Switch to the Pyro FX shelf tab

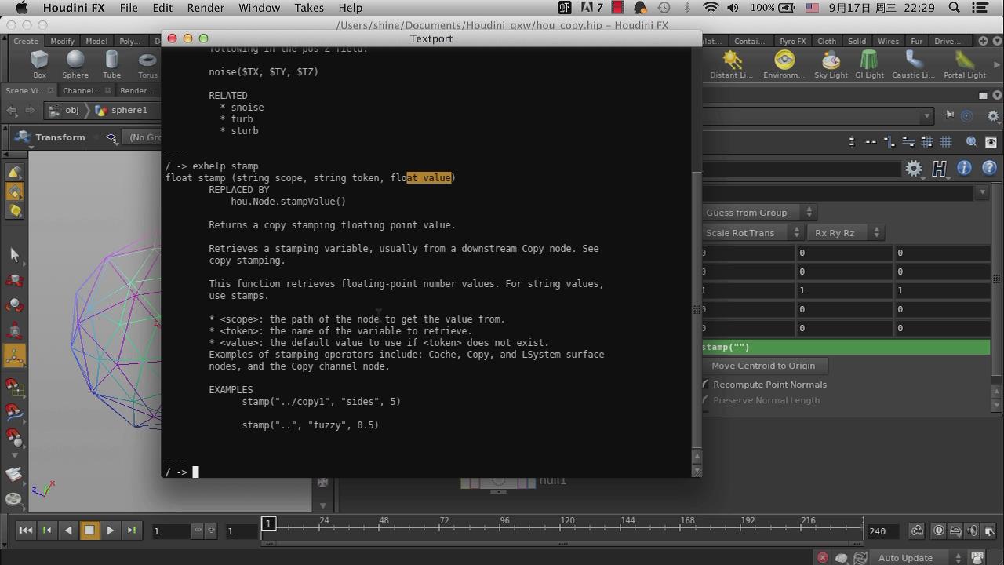(x=793, y=41)
